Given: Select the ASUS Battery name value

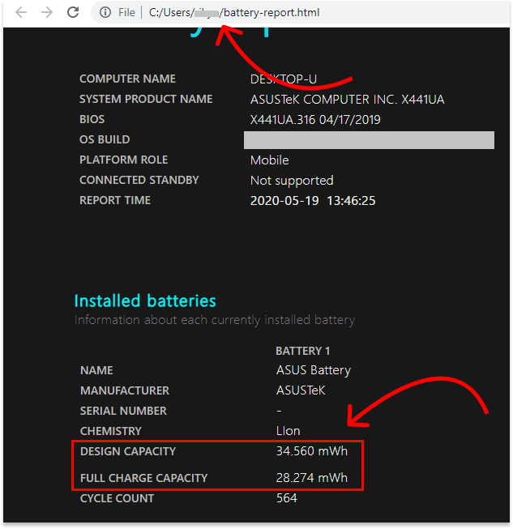Looking at the screenshot, I should [314, 371].
